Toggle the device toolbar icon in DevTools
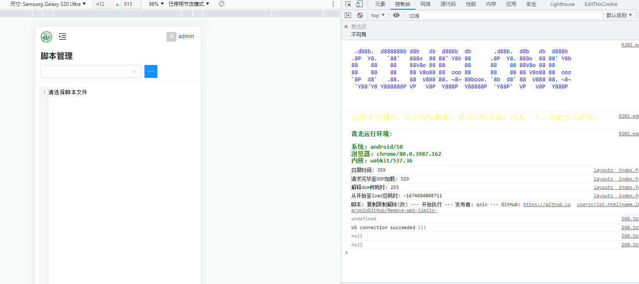 coord(359,4)
